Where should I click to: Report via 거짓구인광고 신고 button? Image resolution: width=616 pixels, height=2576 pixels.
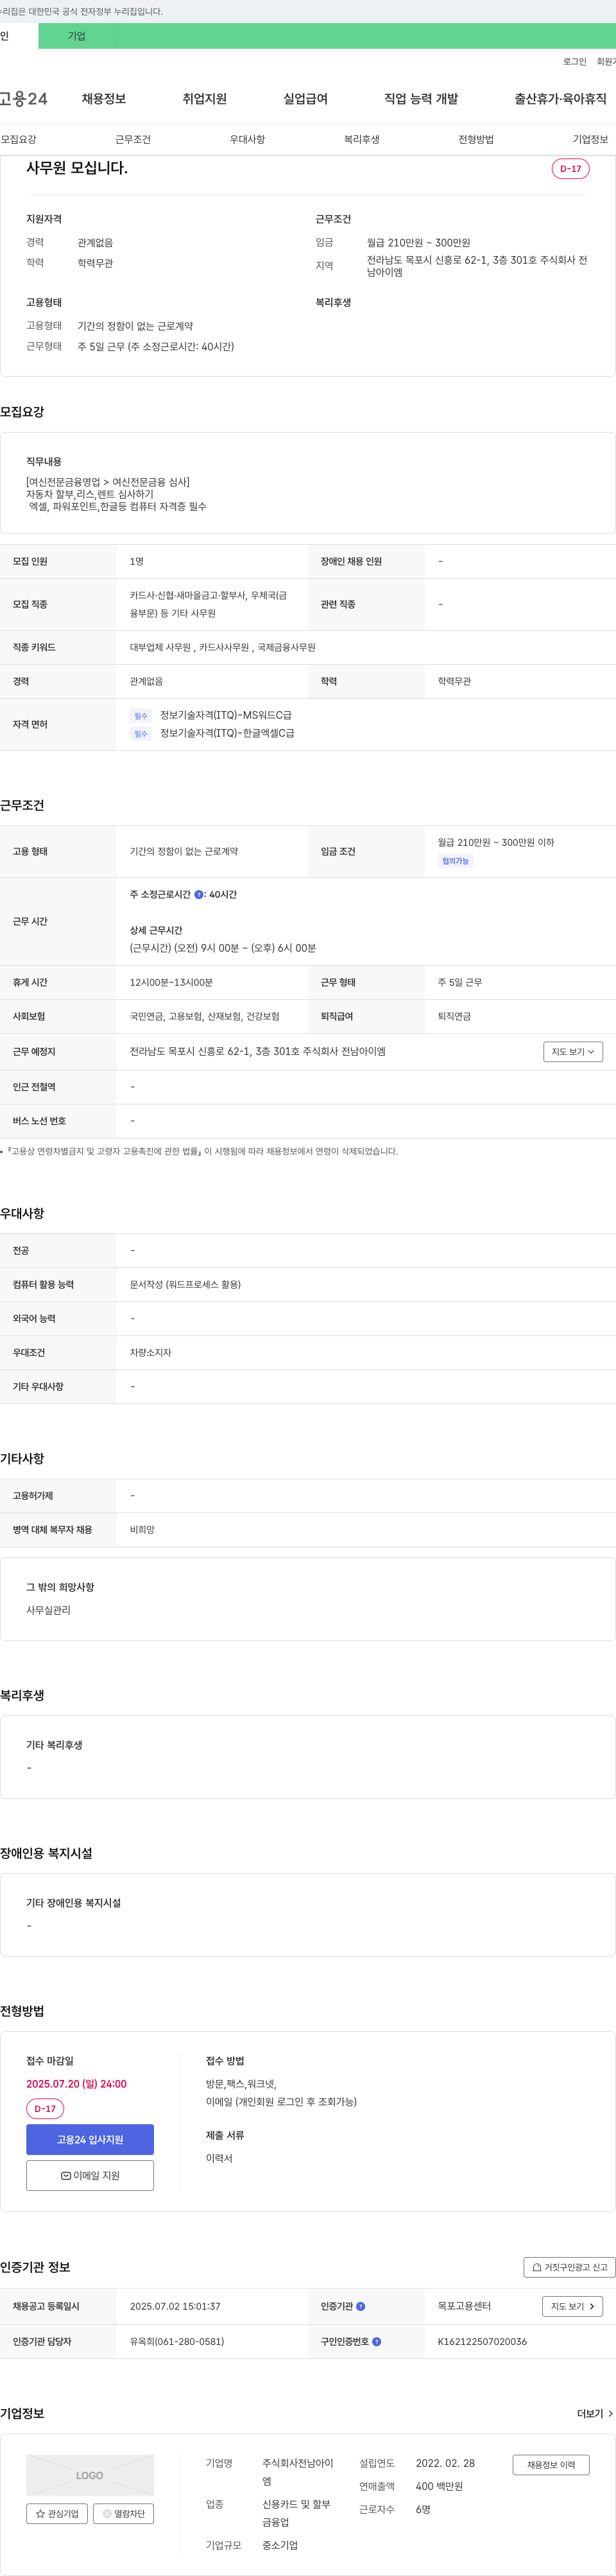click(569, 2267)
